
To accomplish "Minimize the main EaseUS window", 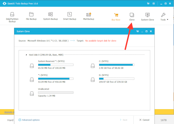I will click(161, 4).
